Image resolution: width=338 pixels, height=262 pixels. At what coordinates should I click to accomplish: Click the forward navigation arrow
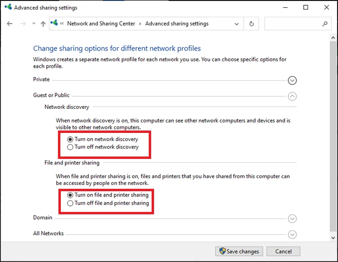[x=23, y=24]
